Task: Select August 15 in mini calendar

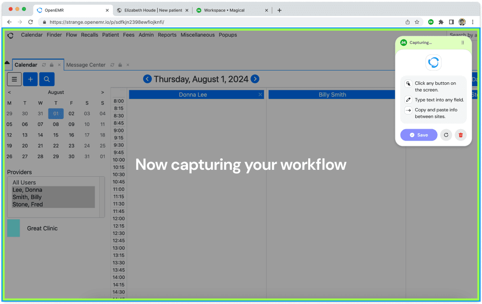Action: tap(56, 135)
